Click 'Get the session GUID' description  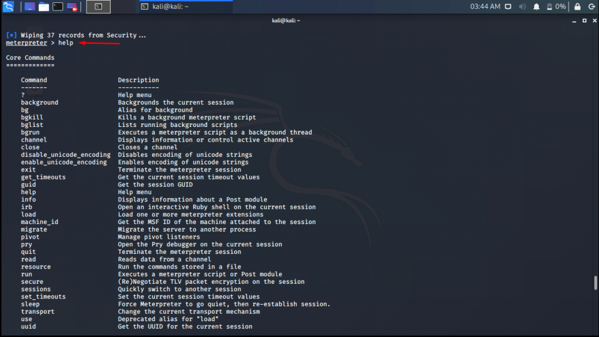point(155,184)
